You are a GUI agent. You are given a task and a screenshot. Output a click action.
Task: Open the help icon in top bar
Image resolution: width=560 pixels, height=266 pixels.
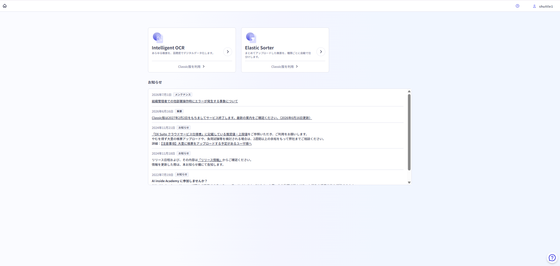tap(518, 6)
